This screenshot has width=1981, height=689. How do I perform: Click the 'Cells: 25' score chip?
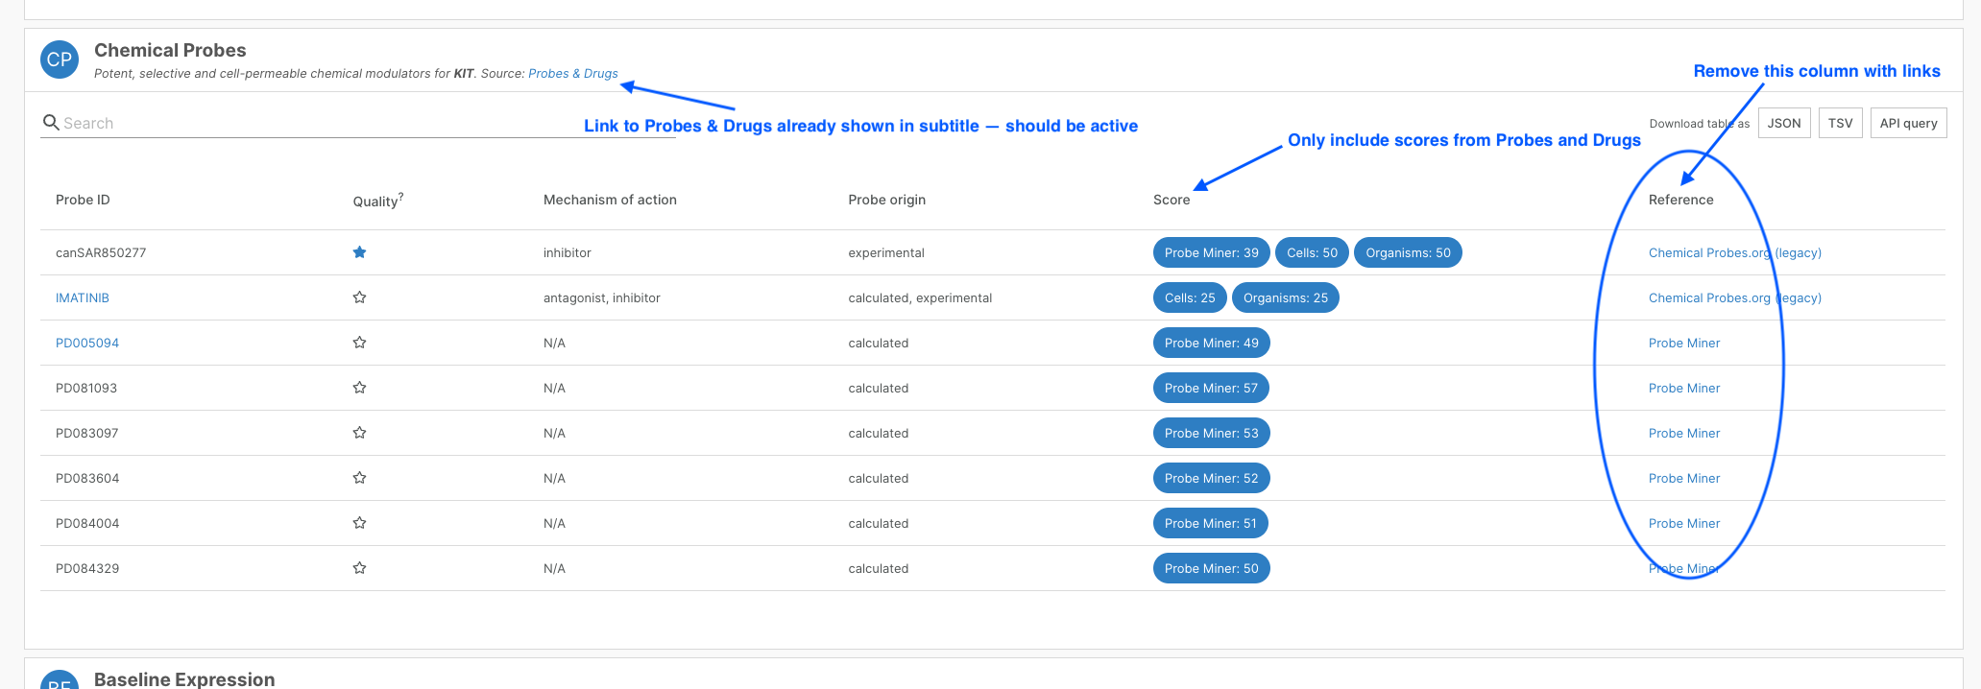click(1190, 297)
